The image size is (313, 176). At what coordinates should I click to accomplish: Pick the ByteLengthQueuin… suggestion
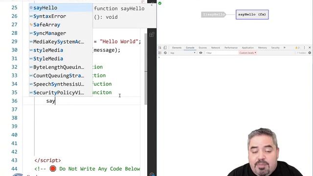click(61, 67)
